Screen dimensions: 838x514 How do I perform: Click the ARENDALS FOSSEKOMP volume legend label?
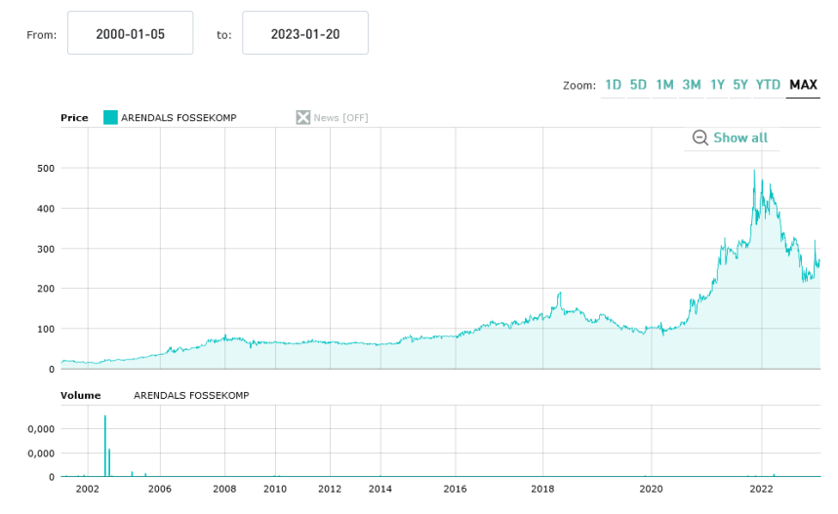coord(191,395)
